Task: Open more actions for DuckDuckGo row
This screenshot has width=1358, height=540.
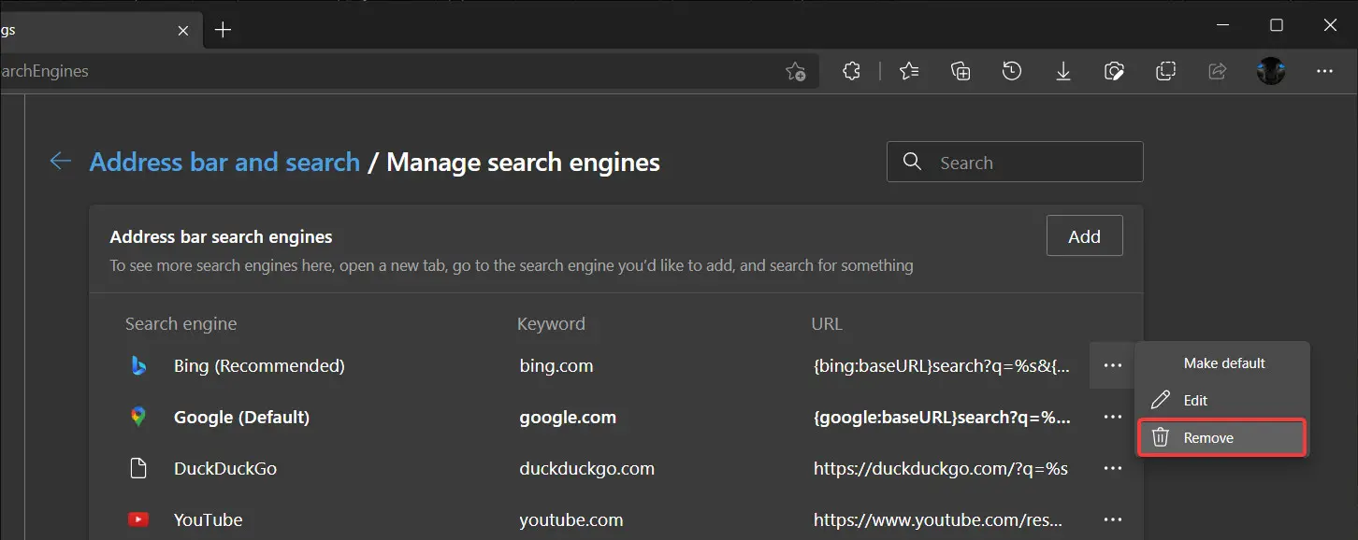Action: tap(1113, 468)
